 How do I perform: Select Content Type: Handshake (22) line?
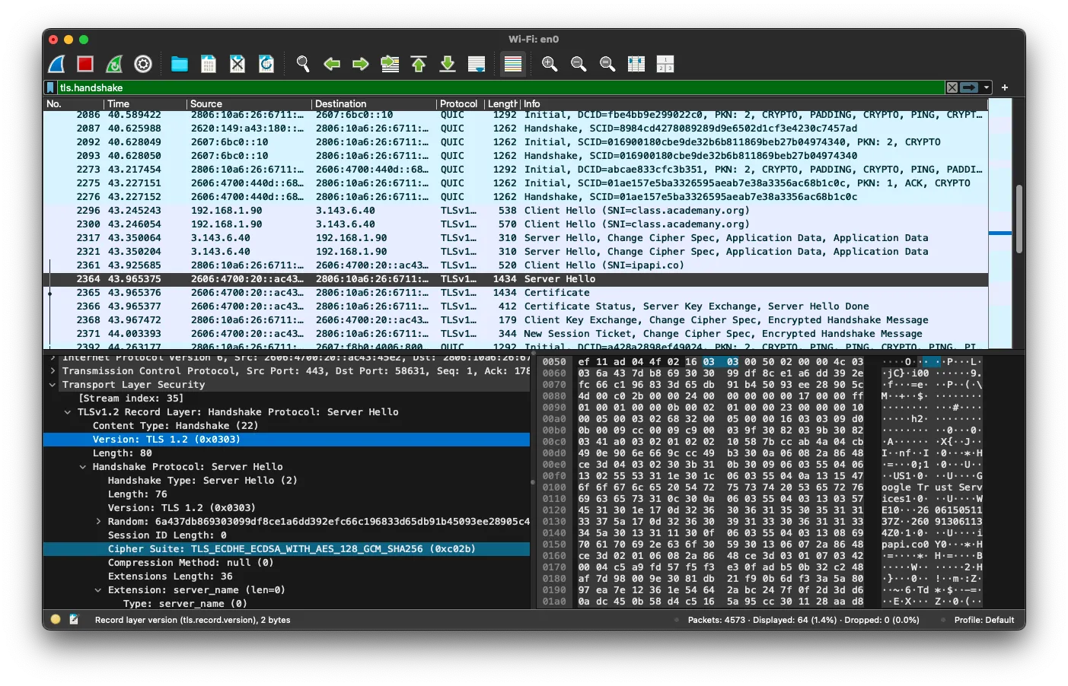click(287, 426)
